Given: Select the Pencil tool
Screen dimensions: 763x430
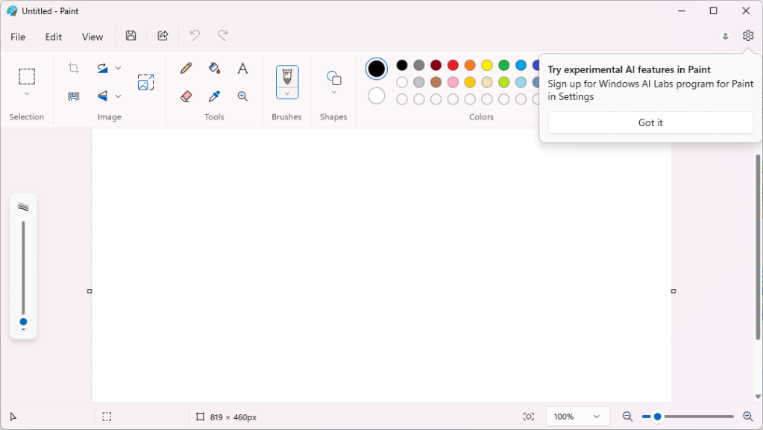Looking at the screenshot, I should [186, 69].
